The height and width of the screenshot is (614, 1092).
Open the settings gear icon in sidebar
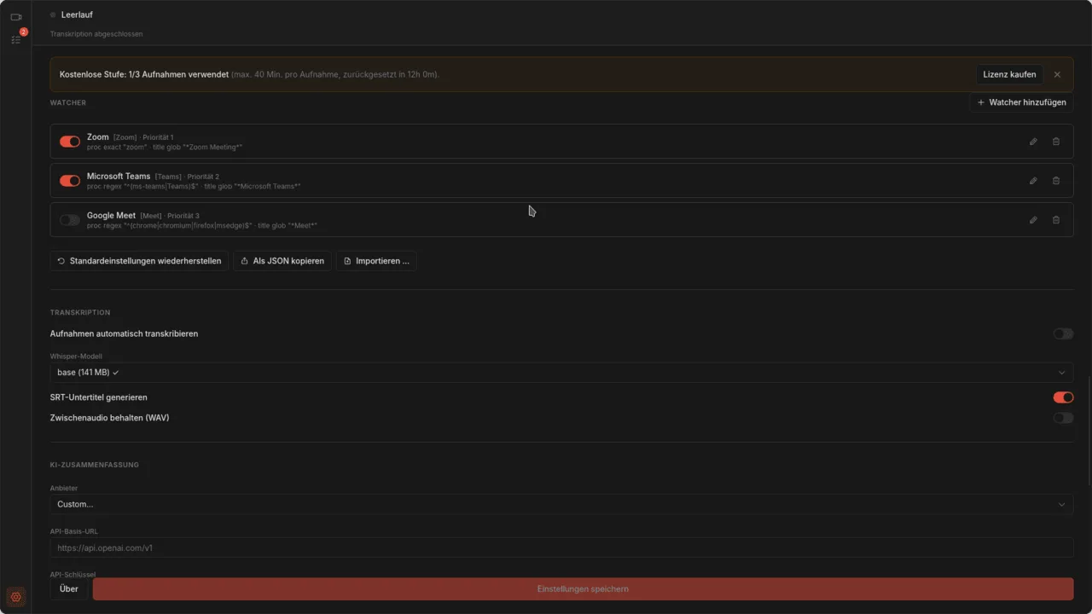15,596
